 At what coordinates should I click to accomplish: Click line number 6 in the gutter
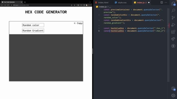99,31
